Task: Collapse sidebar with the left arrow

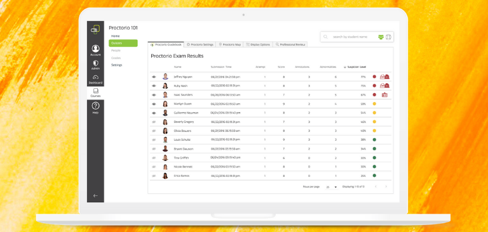Action: pos(95,196)
